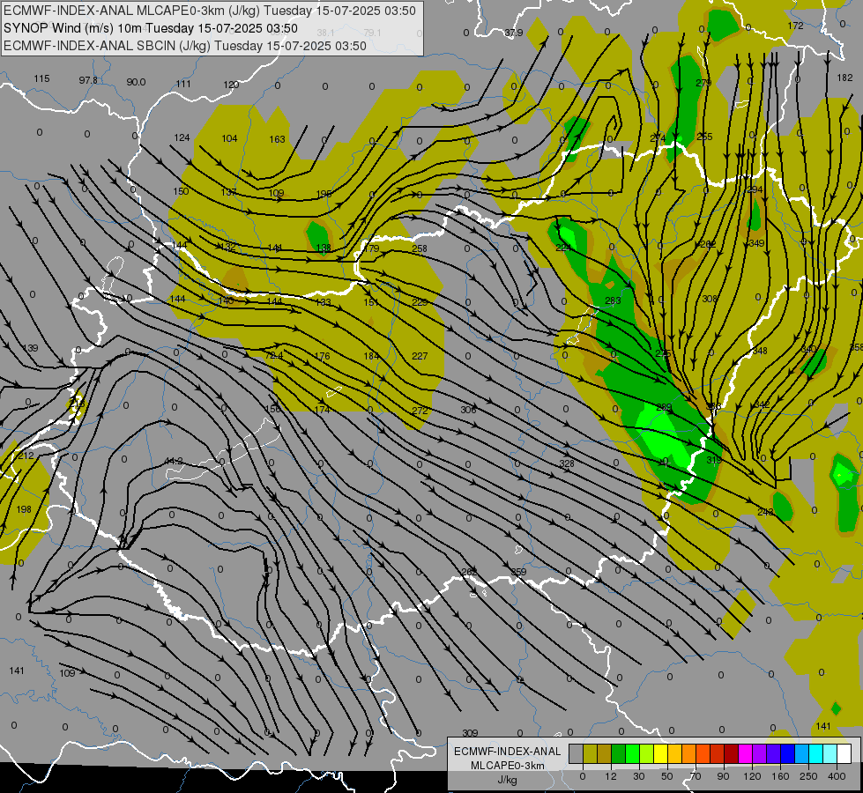Click the map value 90.0

pos(136,82)
